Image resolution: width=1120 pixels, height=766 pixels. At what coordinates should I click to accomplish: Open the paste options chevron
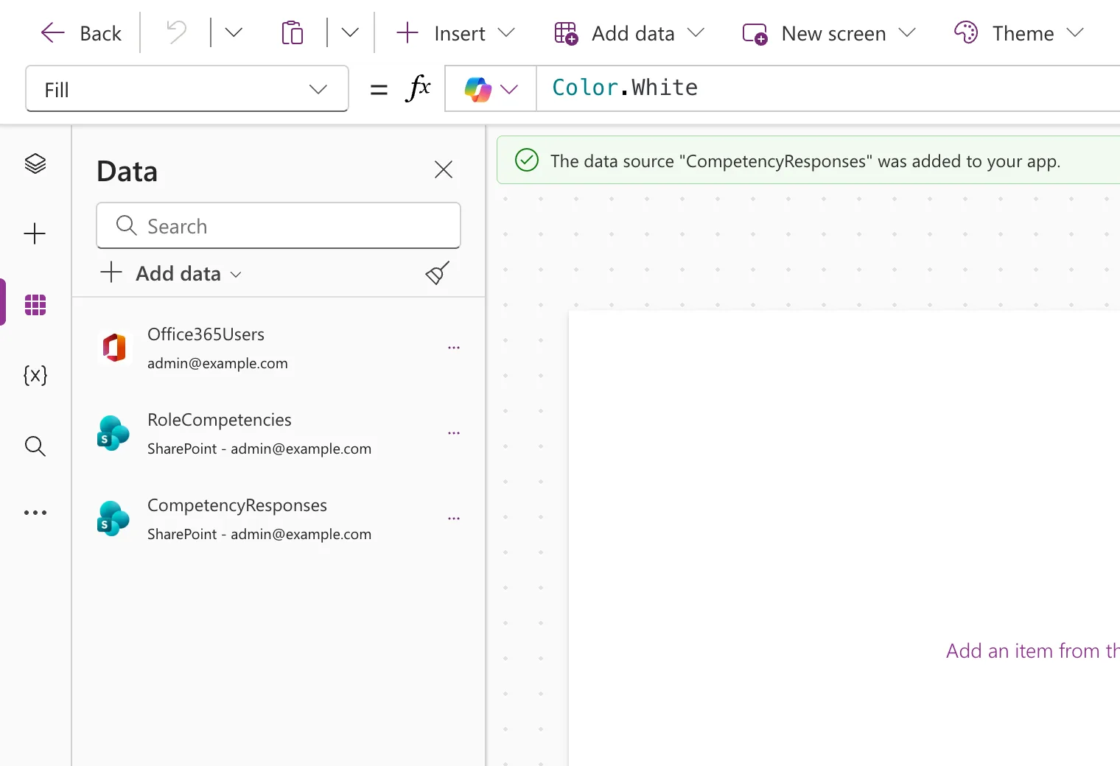click(x=350, y=33)
